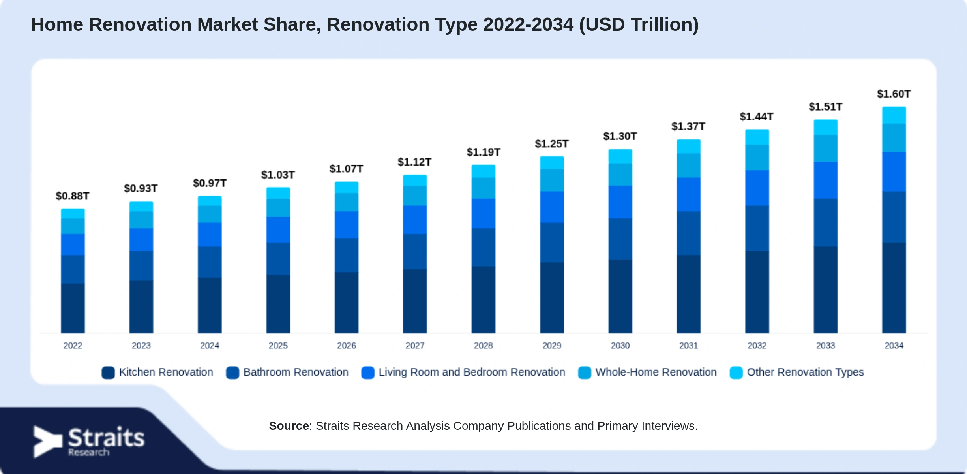This screenshot has width=967, height=474.
Task: Click the $1.19T value label
Action: [x=483, y=152]
